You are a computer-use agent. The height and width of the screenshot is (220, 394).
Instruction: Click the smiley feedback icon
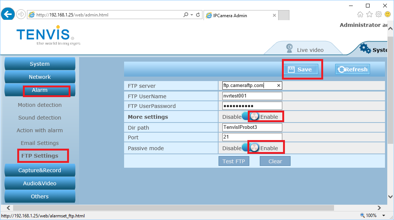[x=388, y=15]
